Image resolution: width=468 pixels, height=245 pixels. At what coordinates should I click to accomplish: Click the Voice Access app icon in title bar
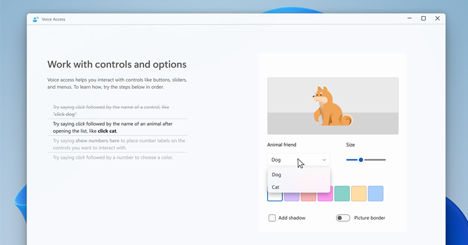tap(35, 19)
